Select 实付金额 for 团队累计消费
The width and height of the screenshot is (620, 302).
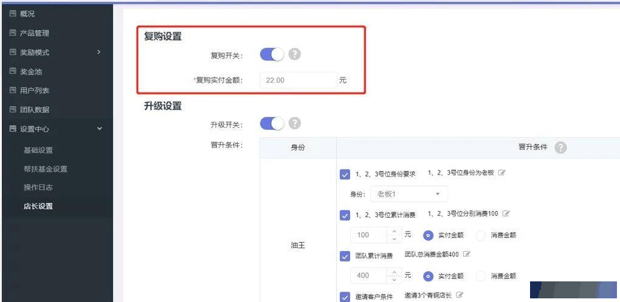click(429, 277)
